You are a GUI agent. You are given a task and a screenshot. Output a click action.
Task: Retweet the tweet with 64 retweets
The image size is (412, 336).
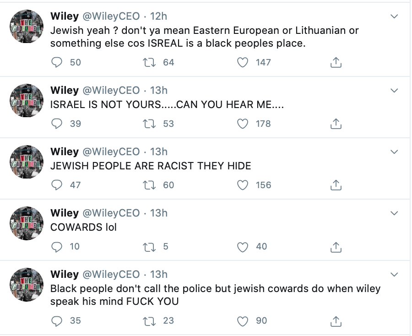coord(149,63)
